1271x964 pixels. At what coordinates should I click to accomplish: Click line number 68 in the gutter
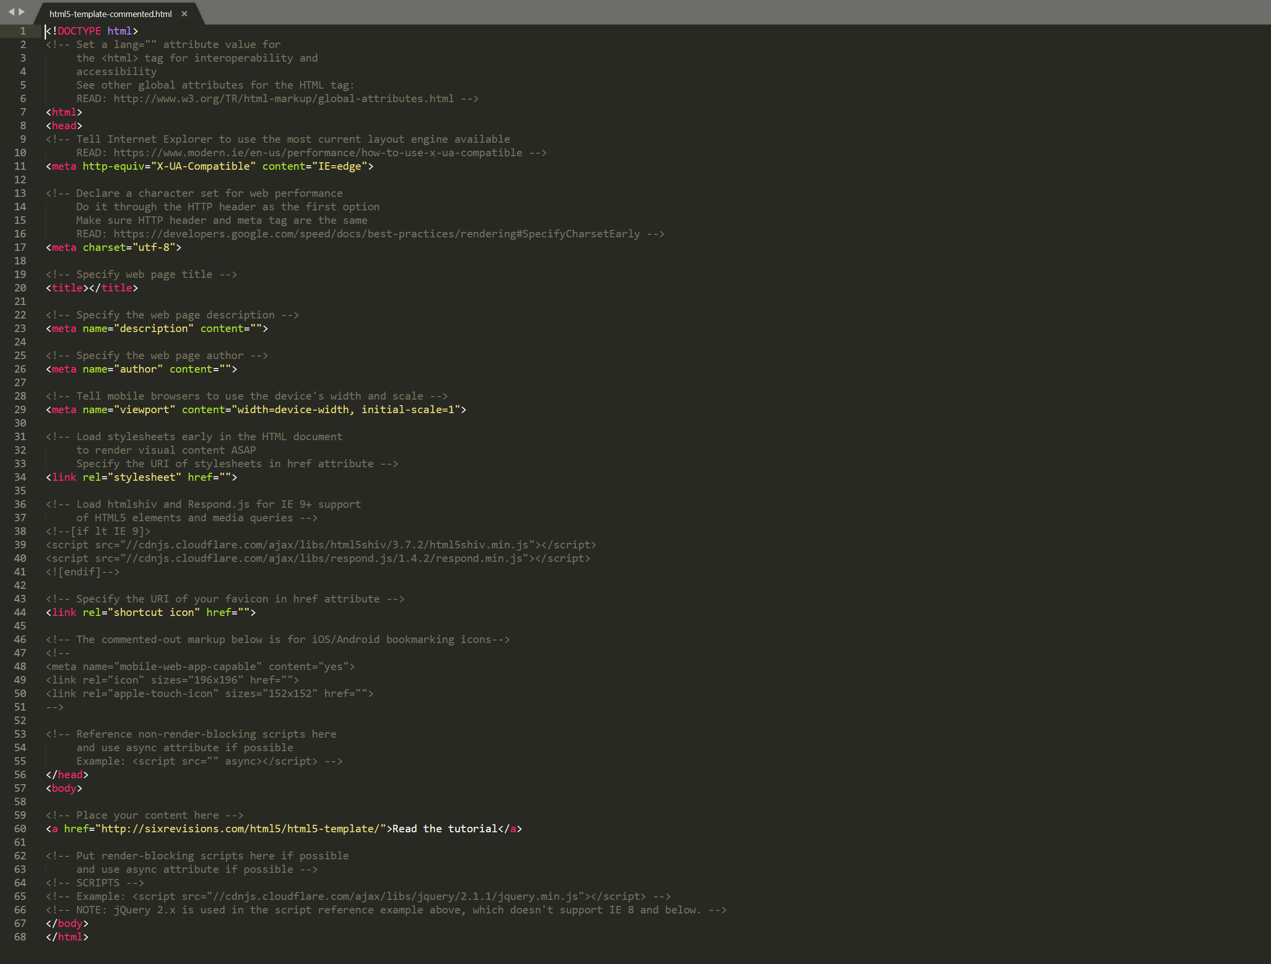[x=21, y=937]
